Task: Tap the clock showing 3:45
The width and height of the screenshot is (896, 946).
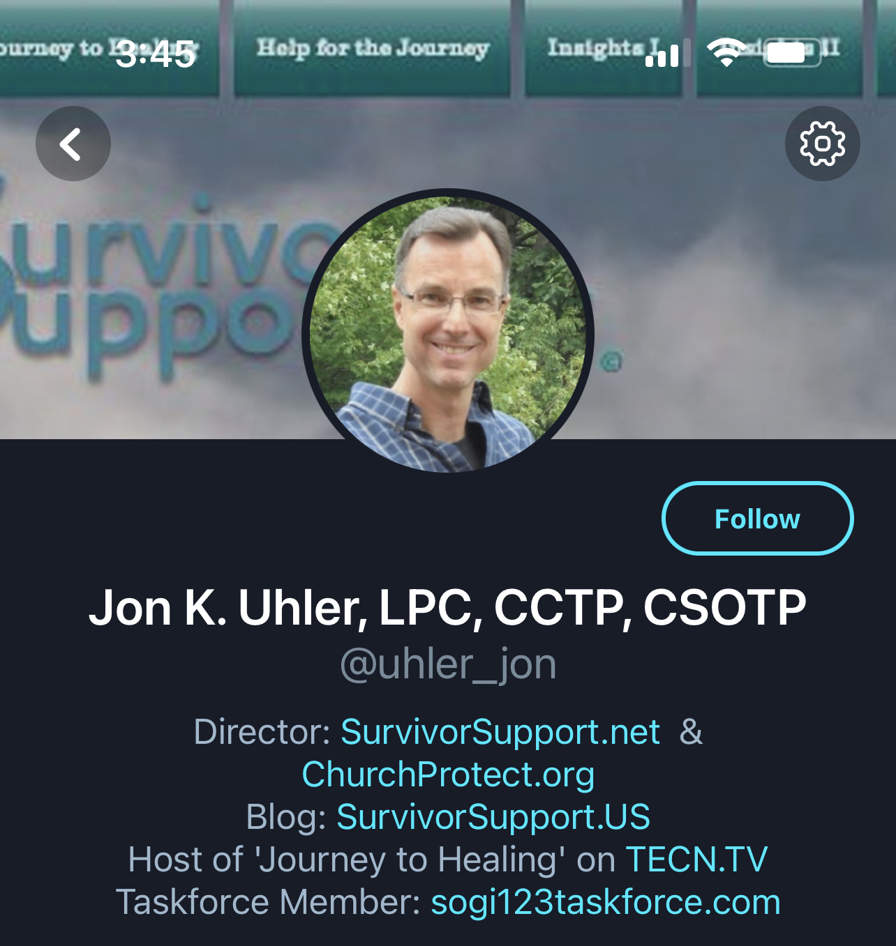Action: [x=155, y=54]
